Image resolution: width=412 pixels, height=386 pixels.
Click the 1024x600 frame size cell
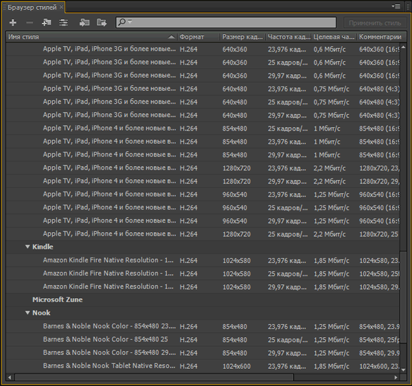[x=236, y=366]
